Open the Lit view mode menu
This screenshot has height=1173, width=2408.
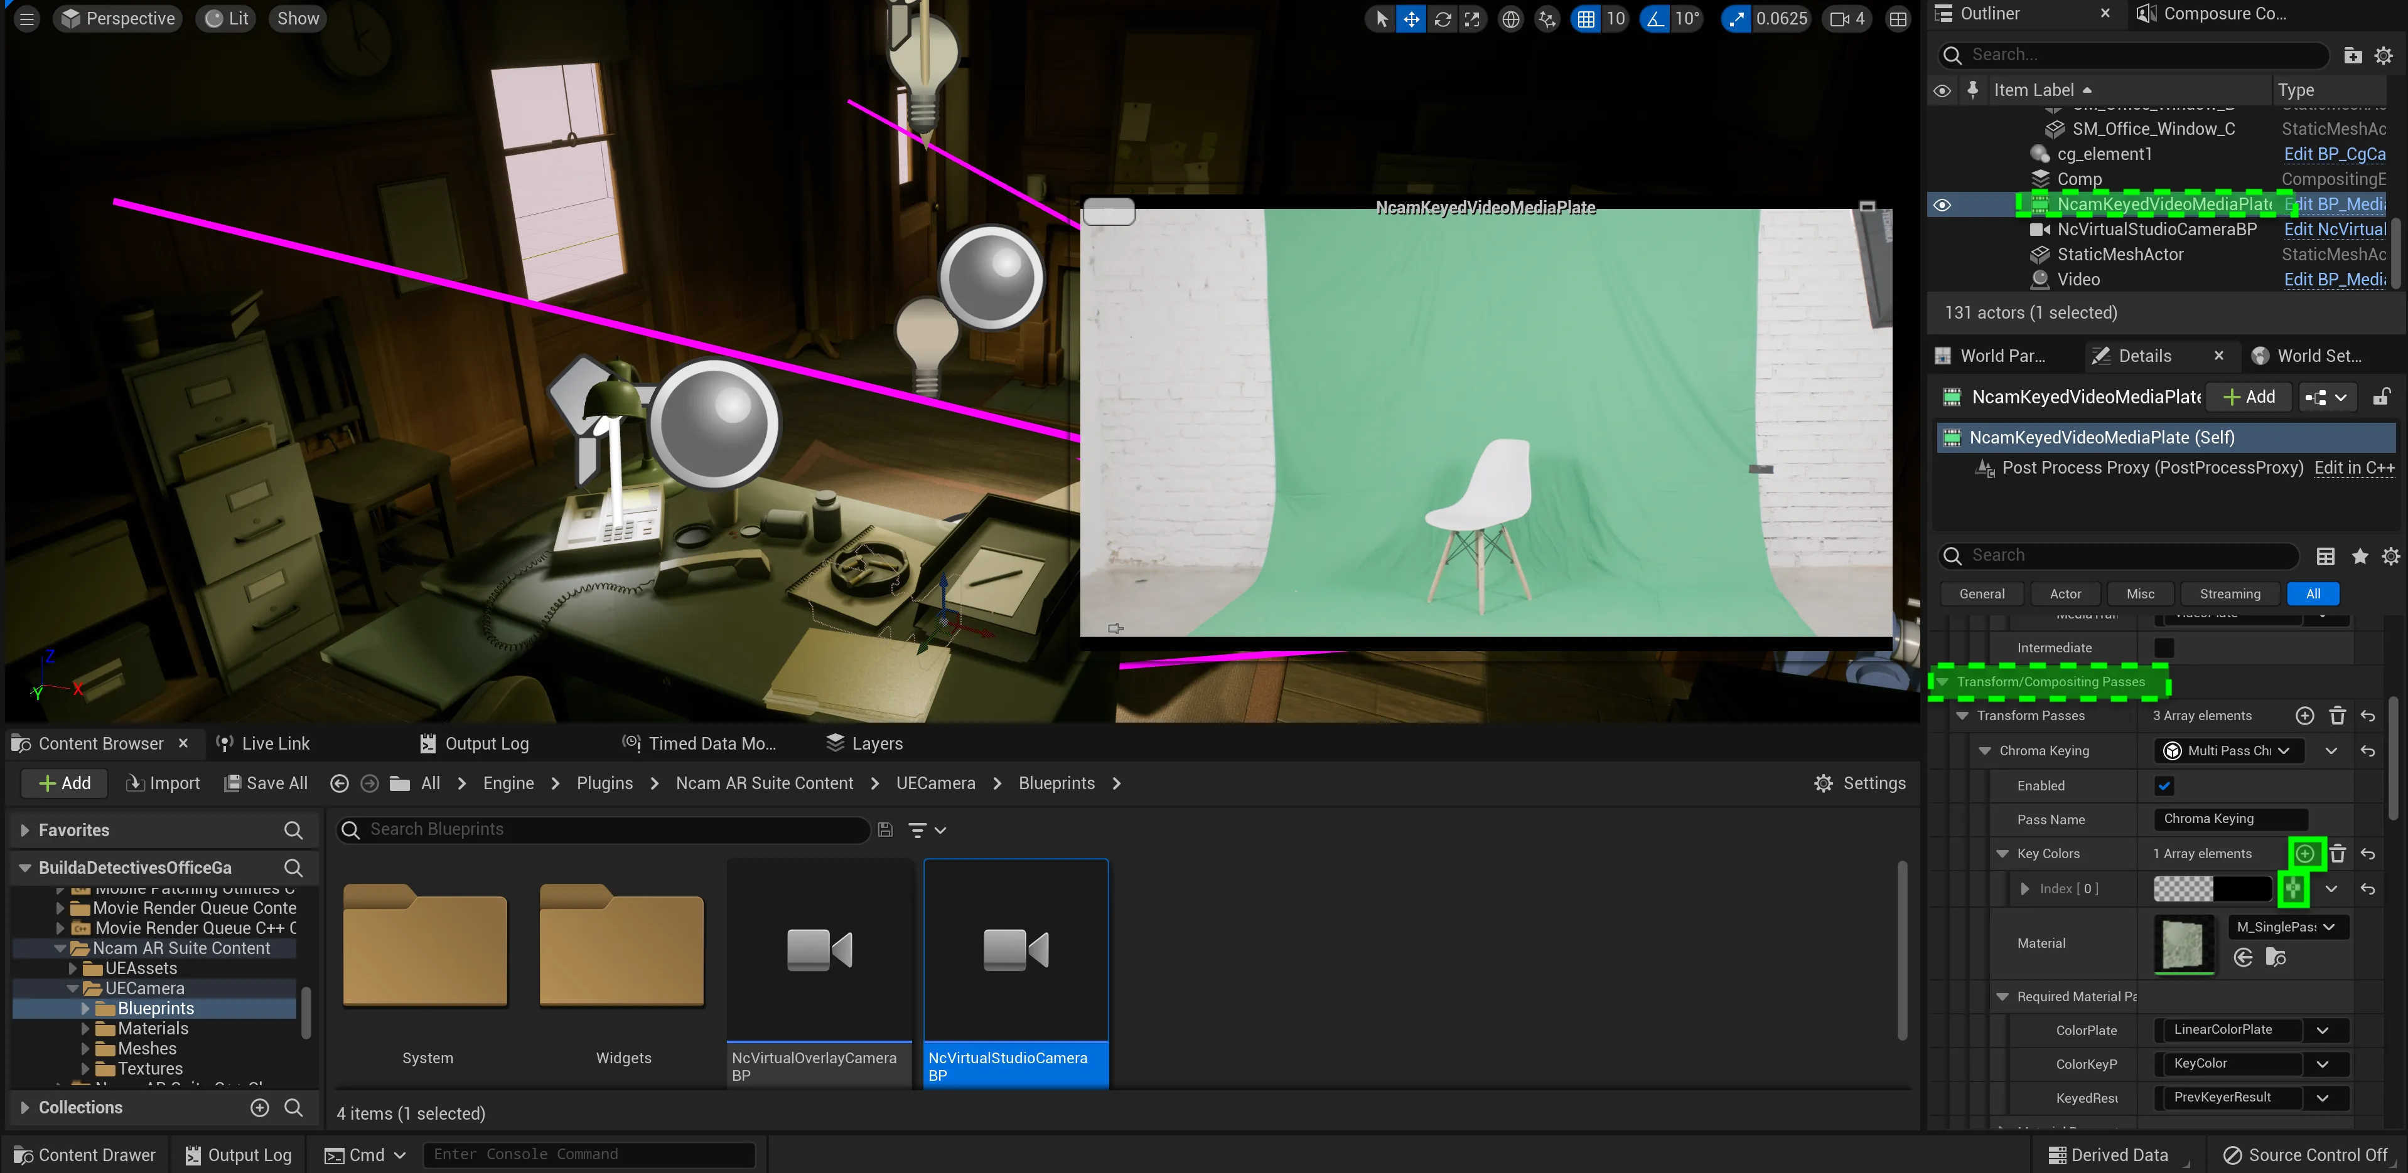(227, 19)
